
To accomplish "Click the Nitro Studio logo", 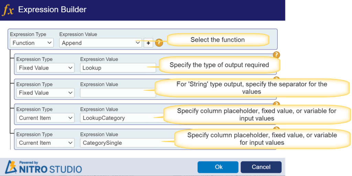I will (x=44, y=167).
